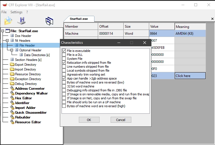Click the open file folder toolbar icon
Viewport: 215px width, 145px height.
click(x=9, y=21)
